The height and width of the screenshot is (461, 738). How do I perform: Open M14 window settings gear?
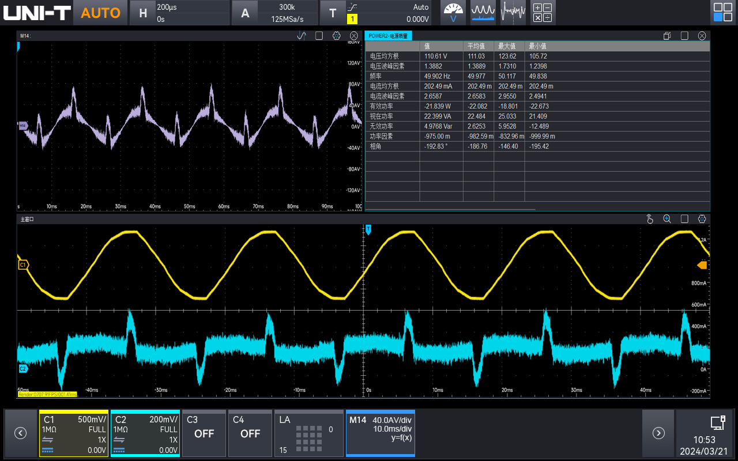click(x=337, y=36)
